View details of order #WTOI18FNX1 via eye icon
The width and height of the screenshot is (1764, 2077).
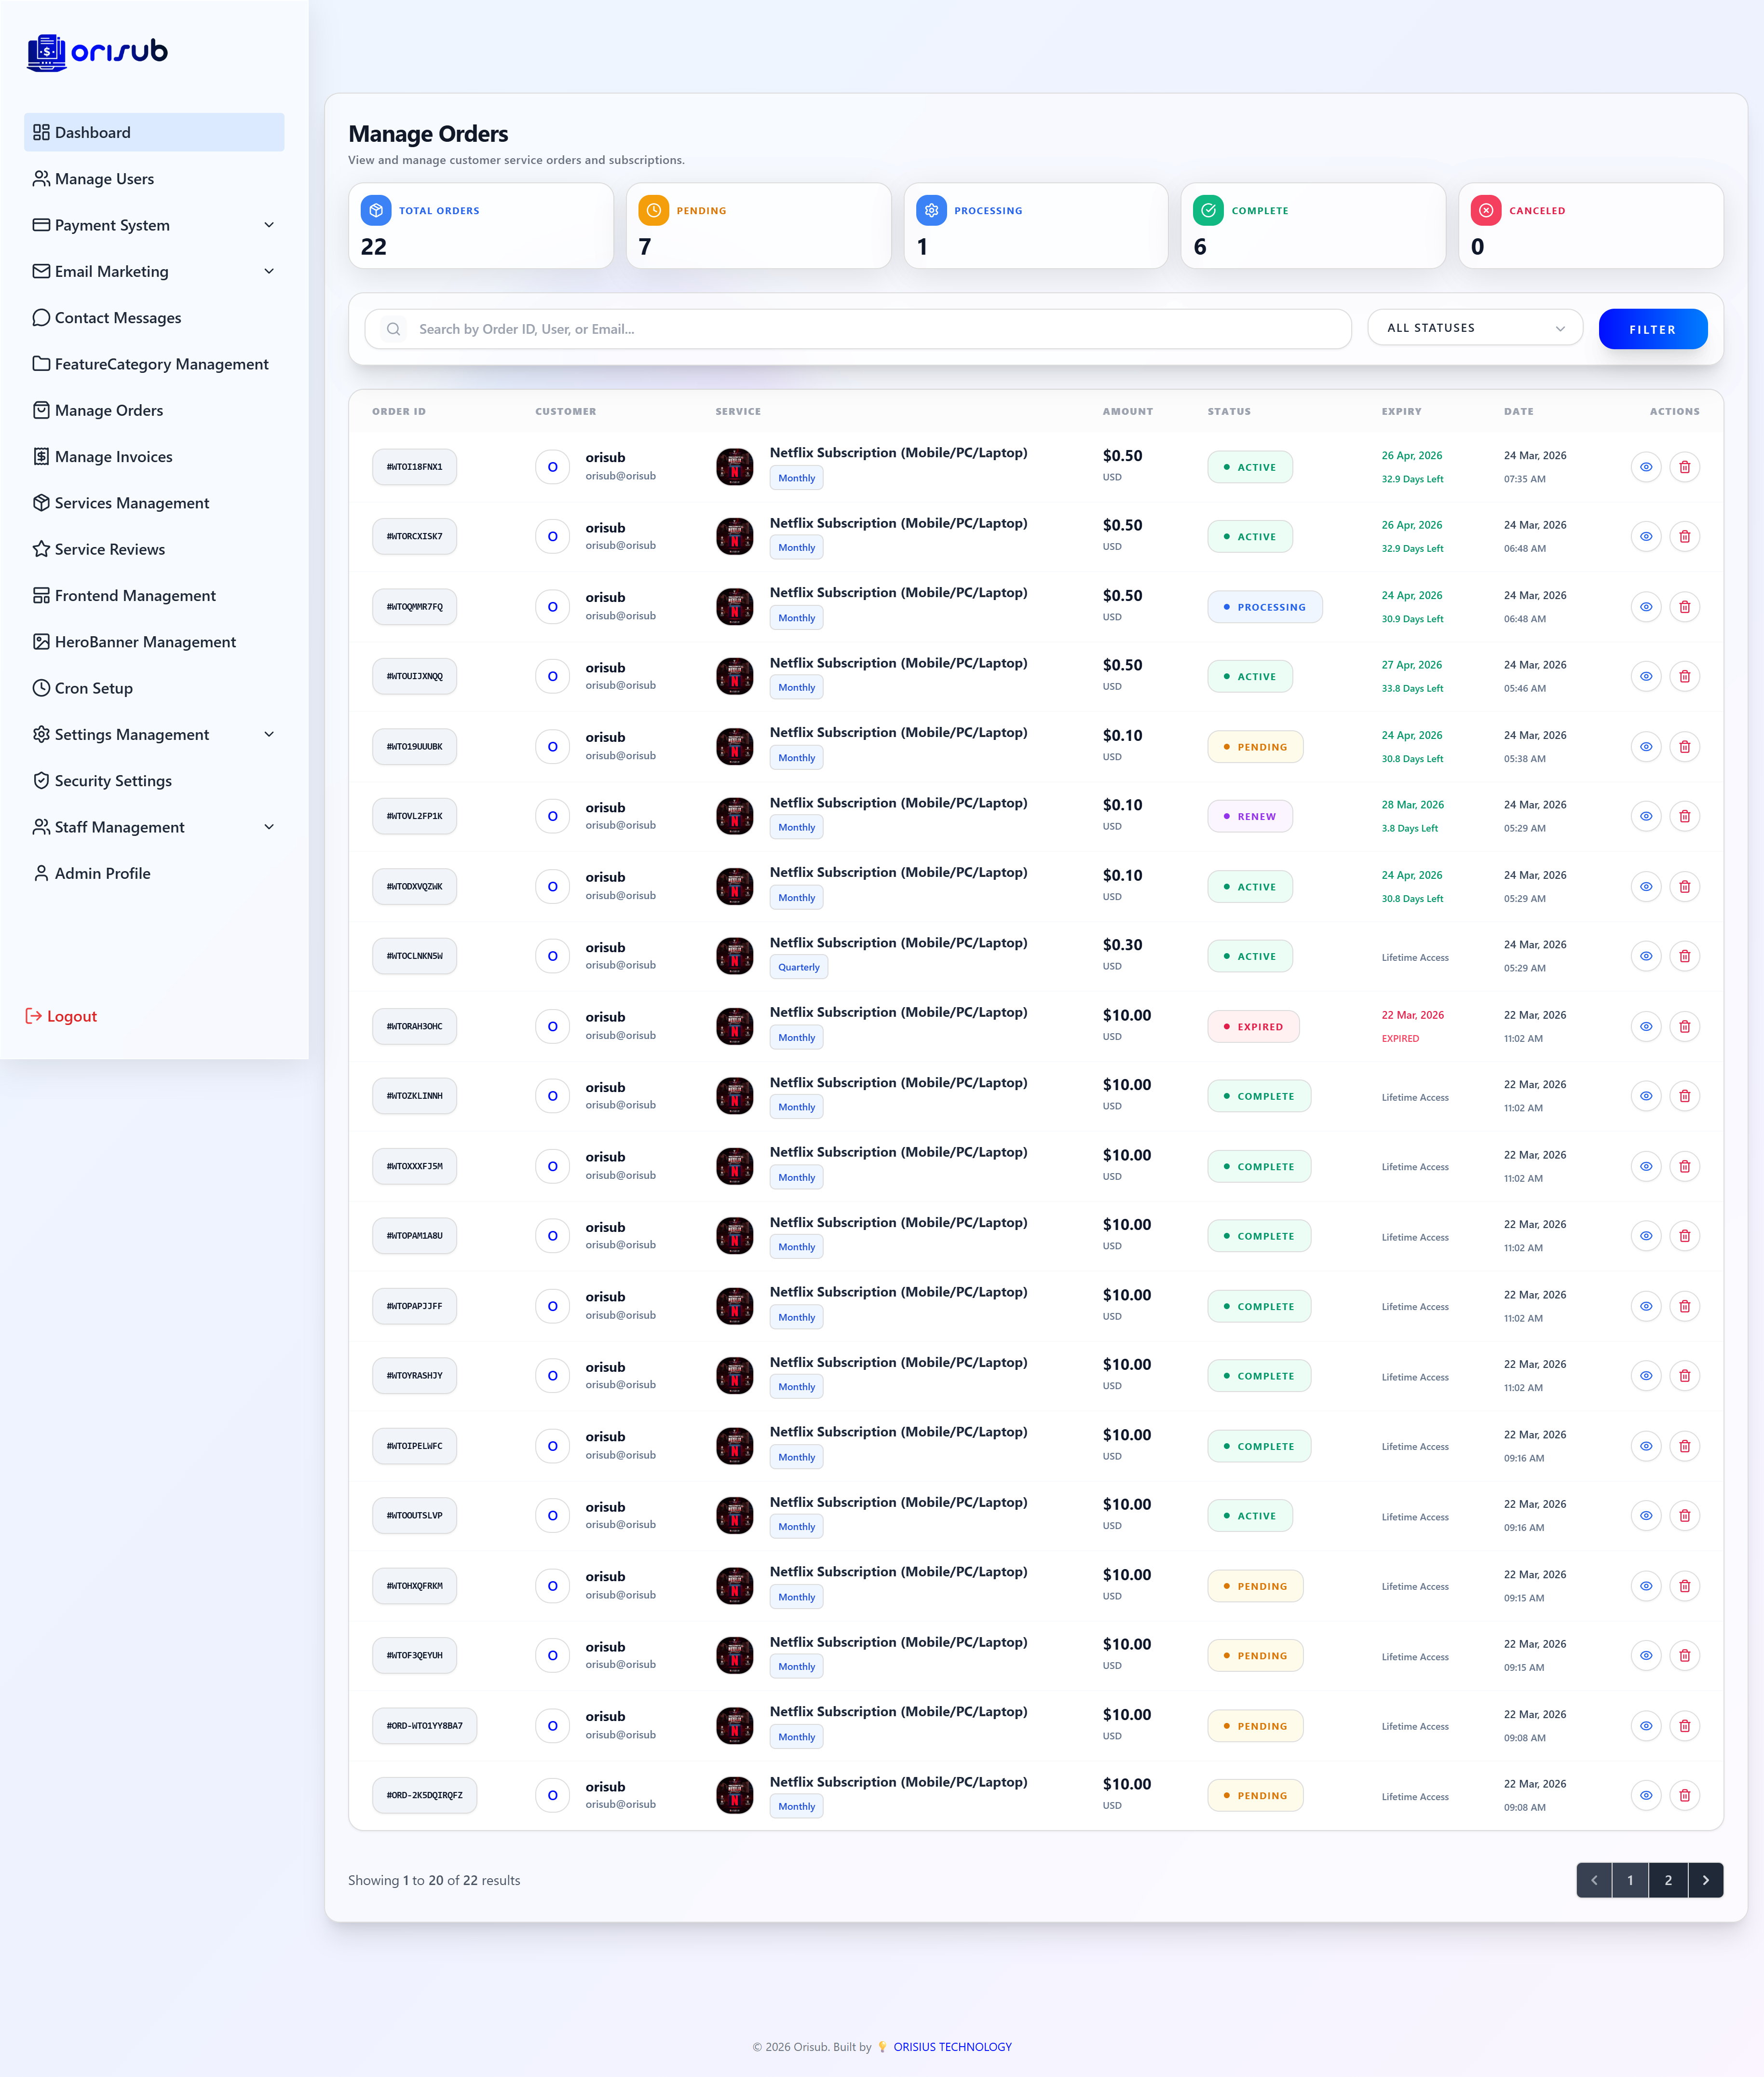(x=1645, y=467)
